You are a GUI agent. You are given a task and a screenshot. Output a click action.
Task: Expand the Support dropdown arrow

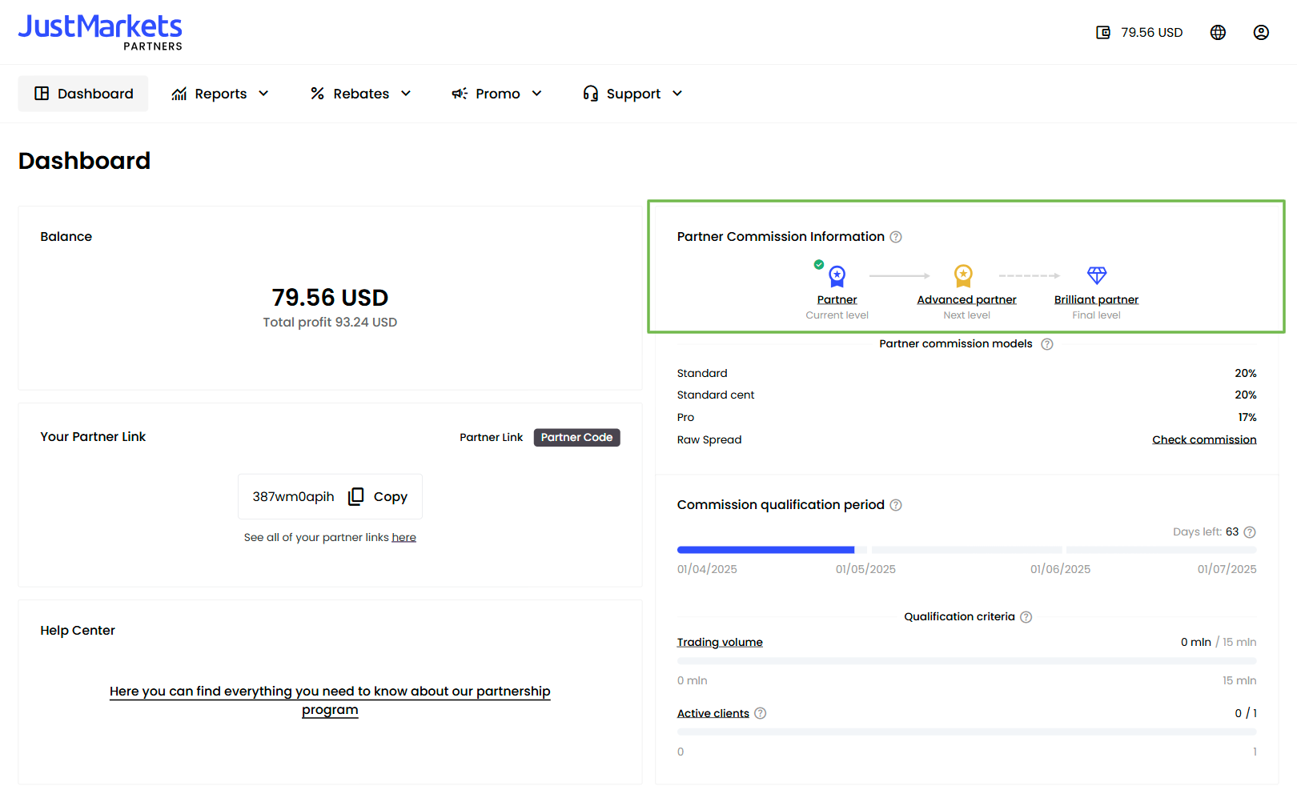tap(677, 94)
